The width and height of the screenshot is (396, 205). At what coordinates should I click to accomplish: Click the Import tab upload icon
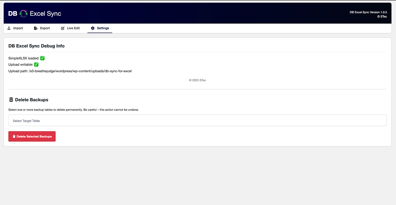click(9, 28)
